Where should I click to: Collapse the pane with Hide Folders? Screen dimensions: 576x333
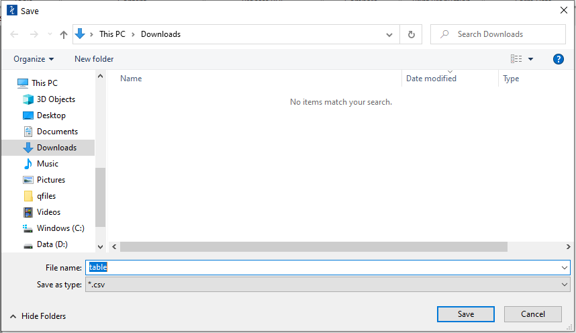pyautogui.click(x=38, y=316)
